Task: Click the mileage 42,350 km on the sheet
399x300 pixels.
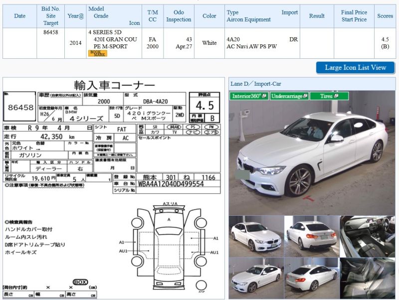Action: coord(57,137)
